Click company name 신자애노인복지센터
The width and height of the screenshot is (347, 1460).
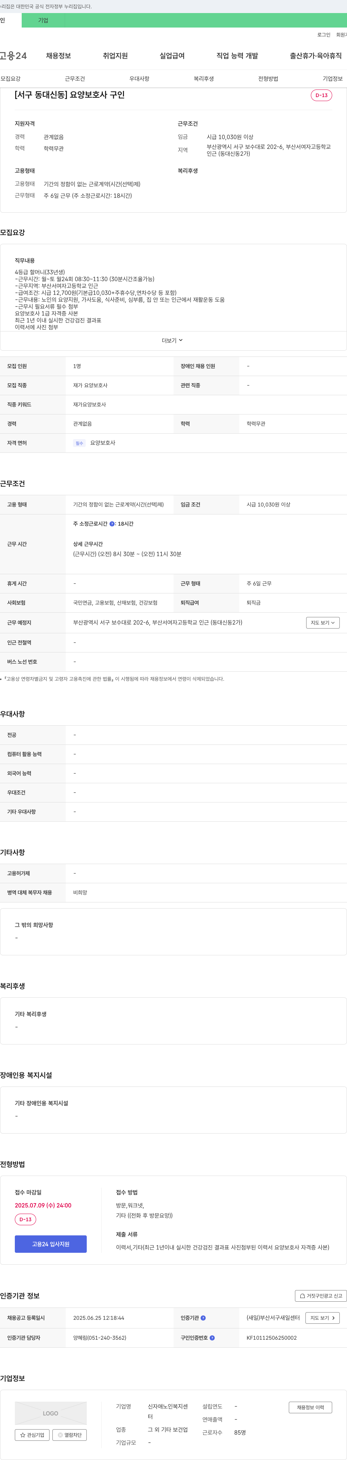[167, 1411]
